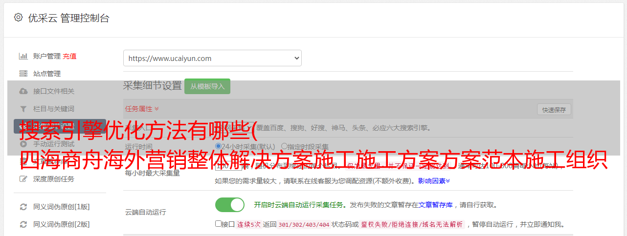
Task: Click the 云端自动运行 row label
Action: pyautogui.click(x=145, y=212)
